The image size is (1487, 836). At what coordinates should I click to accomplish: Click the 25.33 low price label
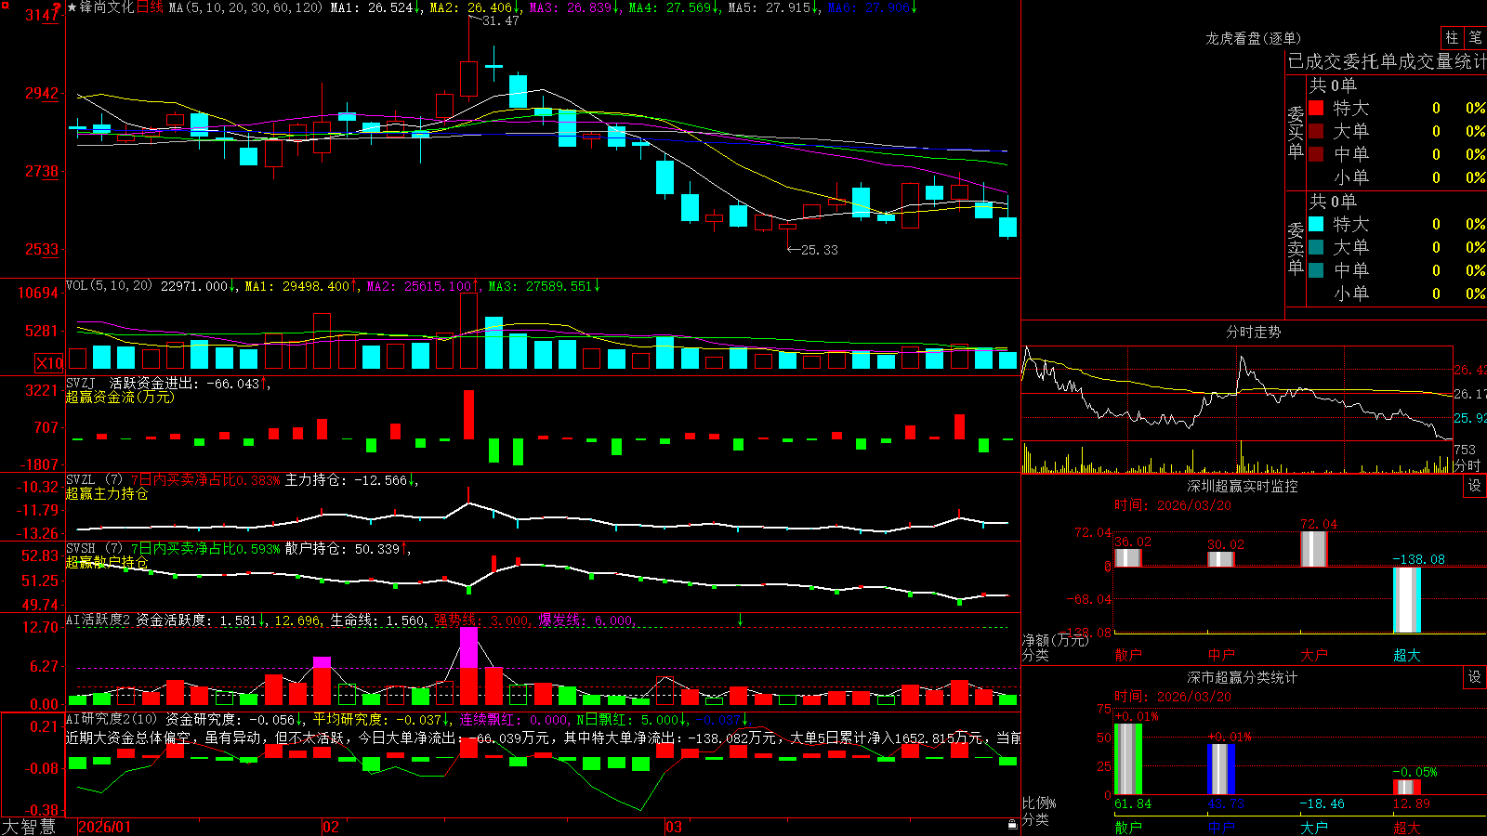point(819,250)
